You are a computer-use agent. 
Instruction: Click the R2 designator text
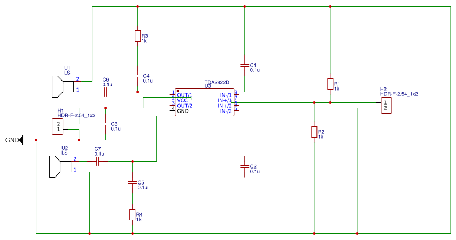click(321, 132)
